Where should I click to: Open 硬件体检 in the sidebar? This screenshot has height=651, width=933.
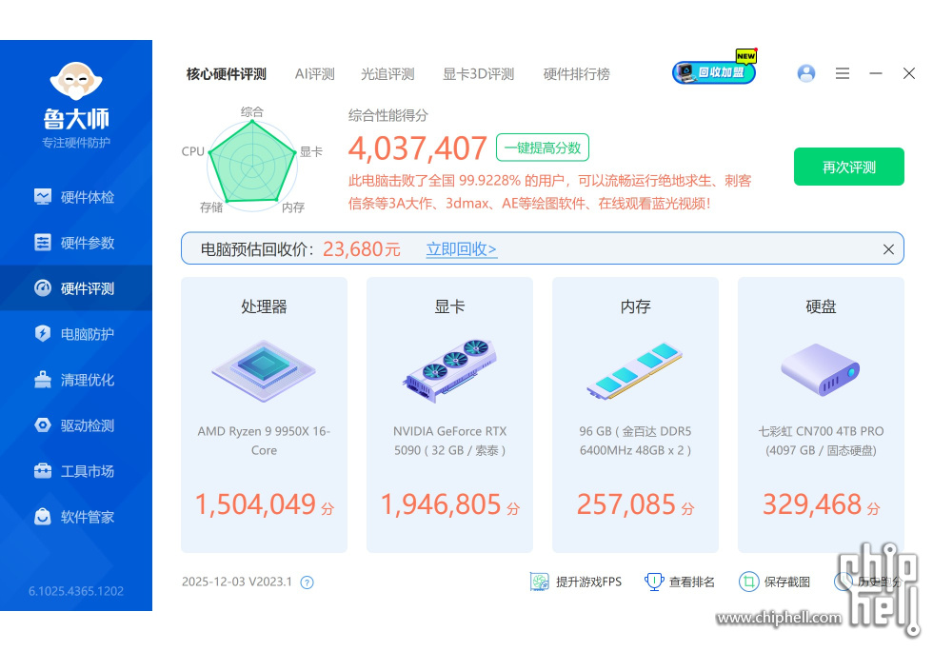(x=75, y=197)
